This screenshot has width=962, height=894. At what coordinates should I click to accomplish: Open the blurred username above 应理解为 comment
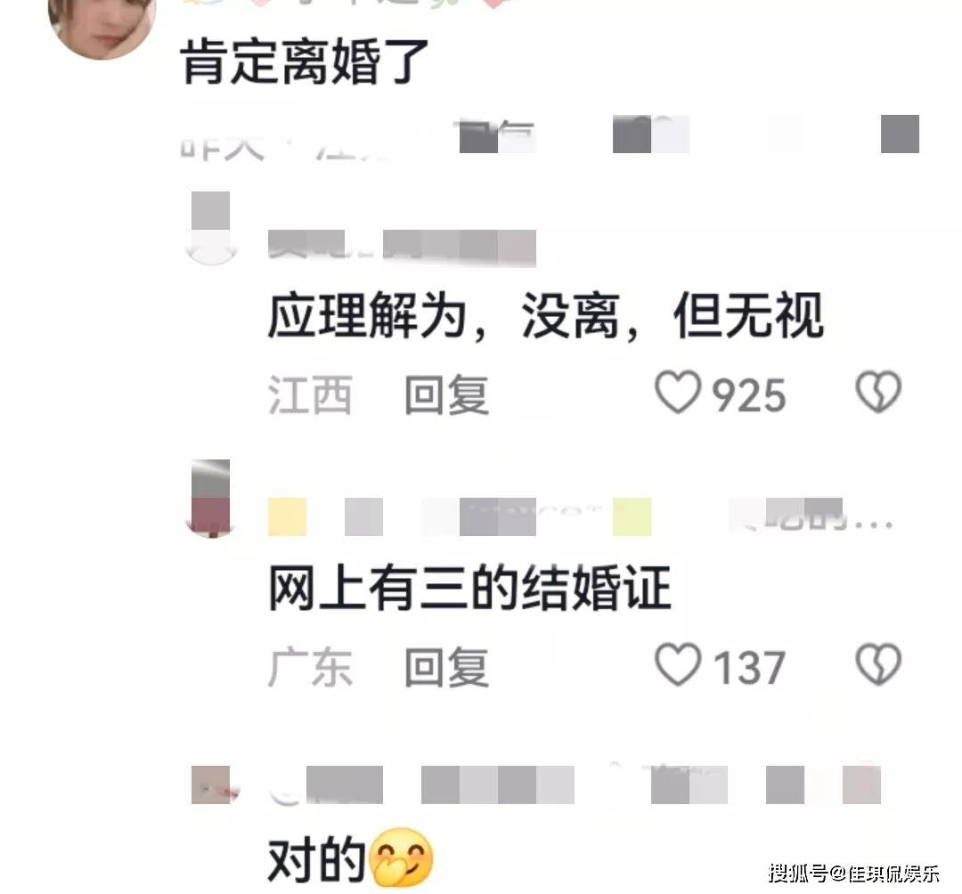coord(402,248)
